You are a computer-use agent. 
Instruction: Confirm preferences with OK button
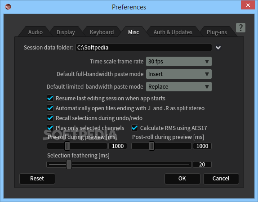pyautogui.click(x=182, y=179)
